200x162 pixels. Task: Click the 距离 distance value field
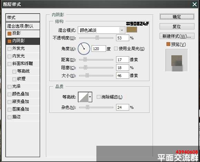(x=122, y=60)
